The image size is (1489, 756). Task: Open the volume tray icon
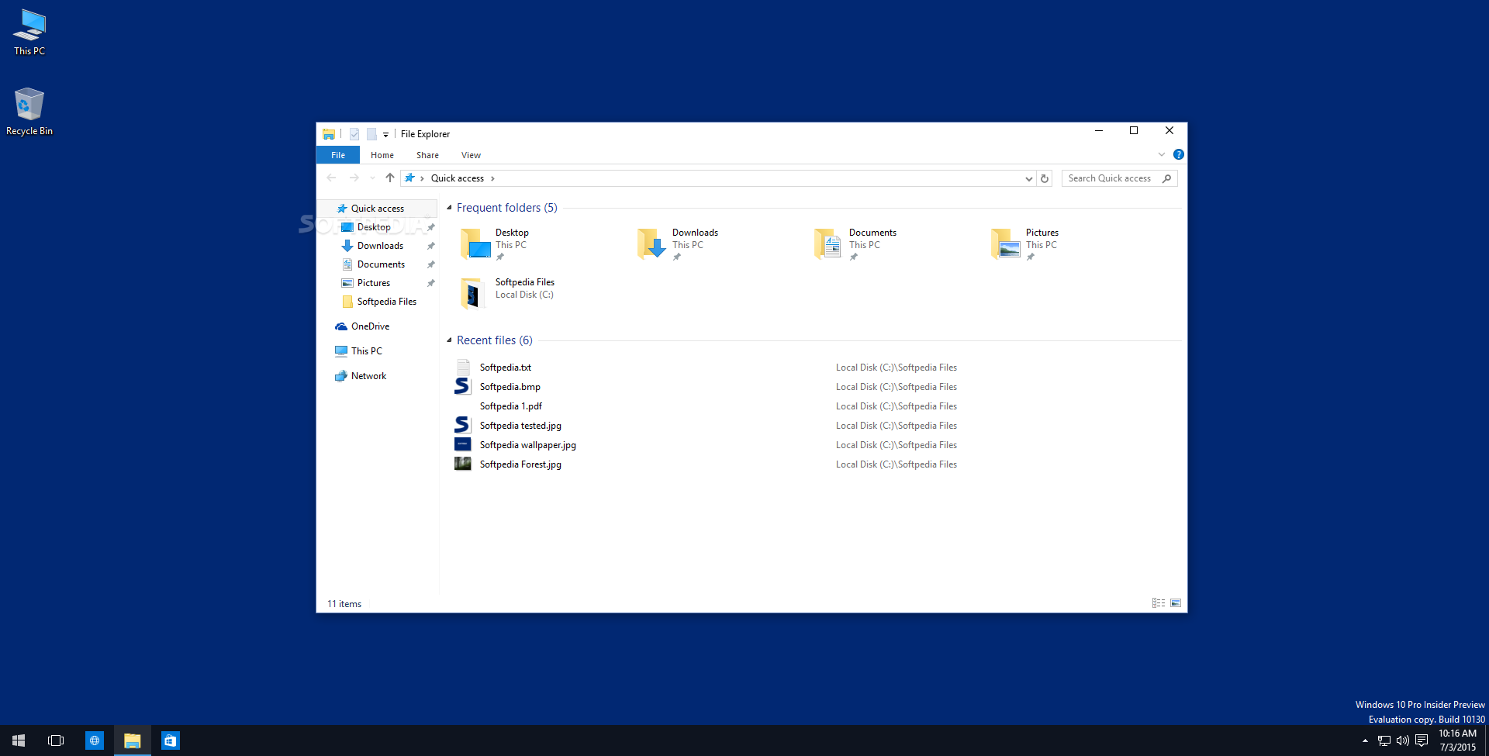tap(1403, 740)
